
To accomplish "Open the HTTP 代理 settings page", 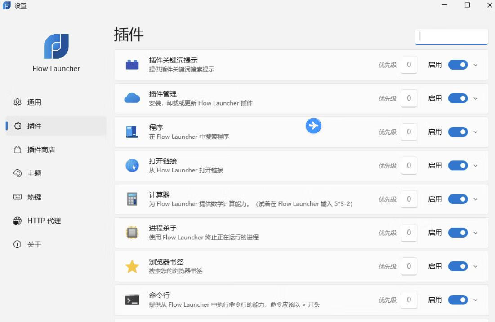I will (56, 221).
